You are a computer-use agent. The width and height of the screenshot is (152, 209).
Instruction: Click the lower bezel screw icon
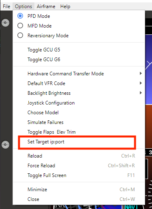5,145
